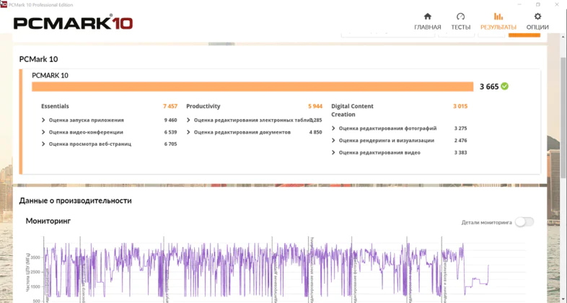The width and height of the screenshot is (567, 303).
Task: Click the orange button at top right
Action: point(524,35)
